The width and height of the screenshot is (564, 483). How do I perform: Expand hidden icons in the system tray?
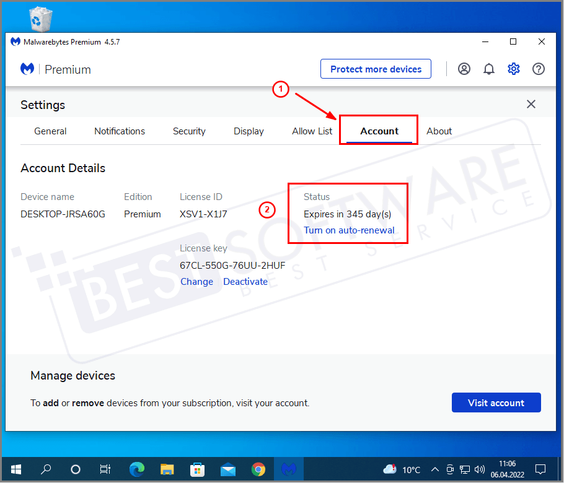coord(434,469)
